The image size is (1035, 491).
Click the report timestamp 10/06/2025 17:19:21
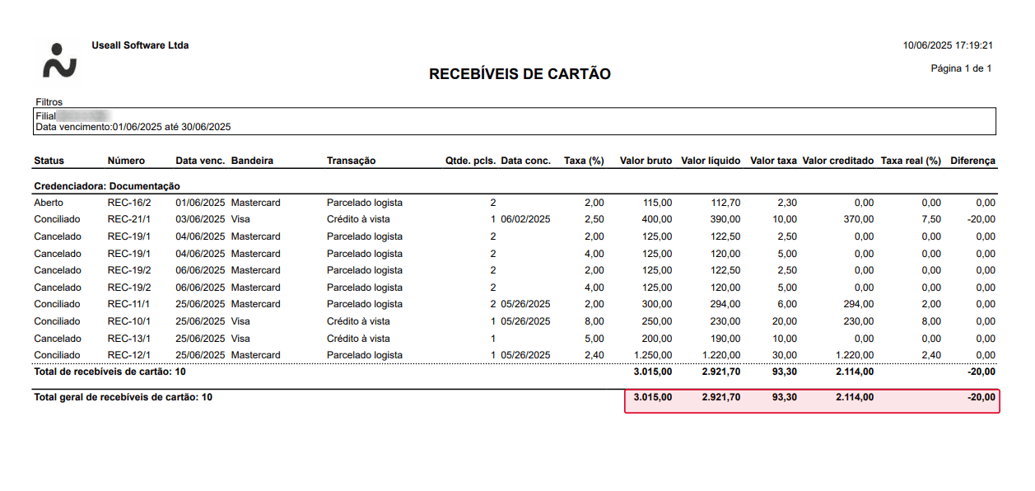tap(947, 45)
